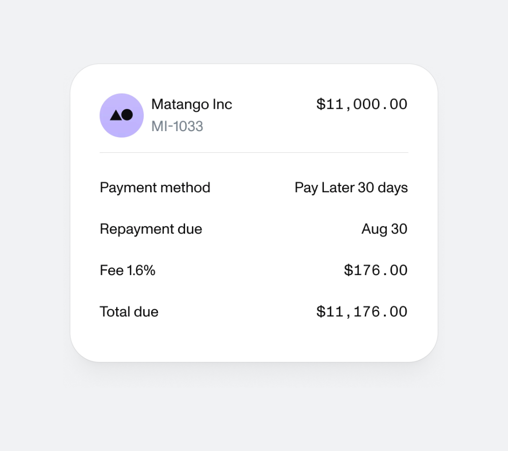Select the $11,000.00 invoice amount
Image resolution: width=508 pixels, height=451 pixels.
point(363,104)
